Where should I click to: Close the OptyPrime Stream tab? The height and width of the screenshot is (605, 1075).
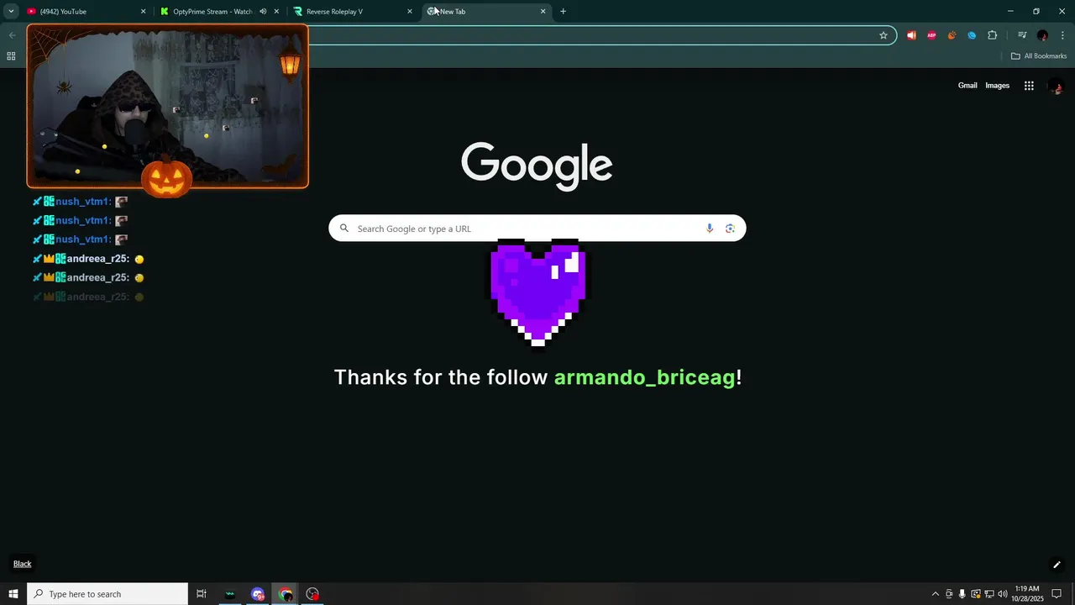coord(276,12)
